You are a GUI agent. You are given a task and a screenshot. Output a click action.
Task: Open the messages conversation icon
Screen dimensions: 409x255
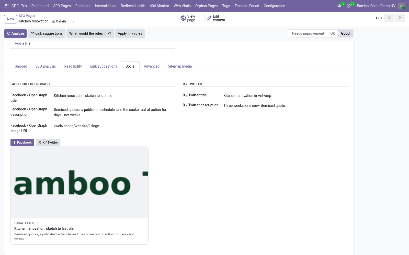[339, 6]
